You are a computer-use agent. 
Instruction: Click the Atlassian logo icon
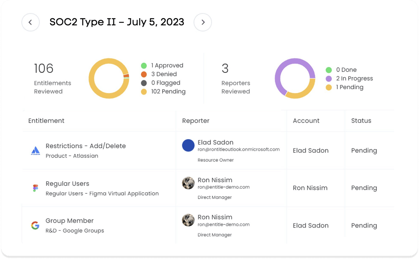click(35, 151)
